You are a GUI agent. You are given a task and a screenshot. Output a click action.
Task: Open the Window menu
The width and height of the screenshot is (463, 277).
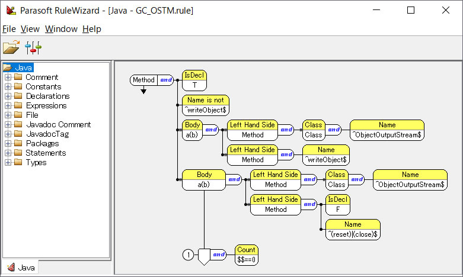[61, 29]
